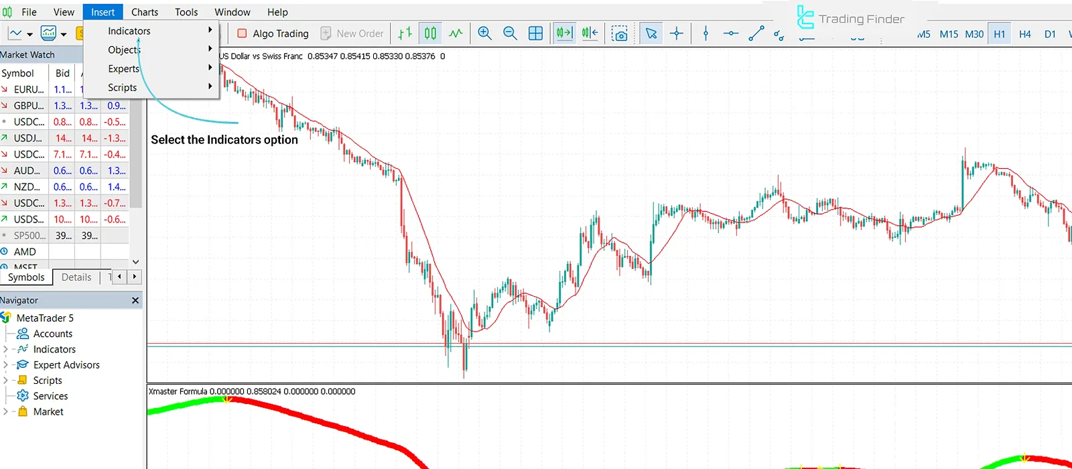Switch chart to line chart style

click(x=456, y=33)
